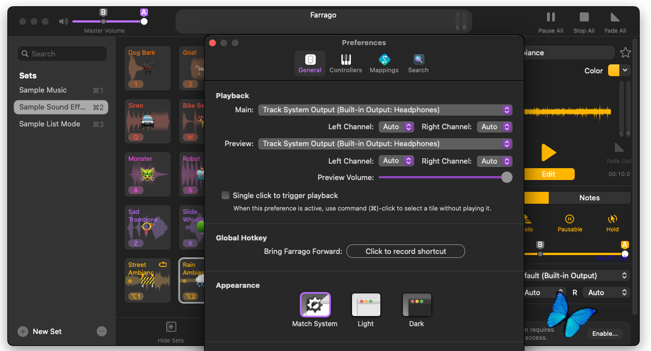
Task: Open the Main playback output dropdown
Action: [385, 110]
